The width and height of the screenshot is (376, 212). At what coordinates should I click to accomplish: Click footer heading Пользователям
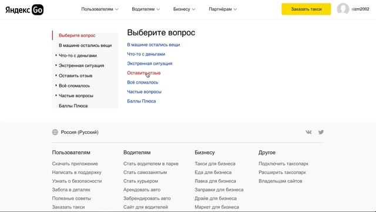[71, 153]
